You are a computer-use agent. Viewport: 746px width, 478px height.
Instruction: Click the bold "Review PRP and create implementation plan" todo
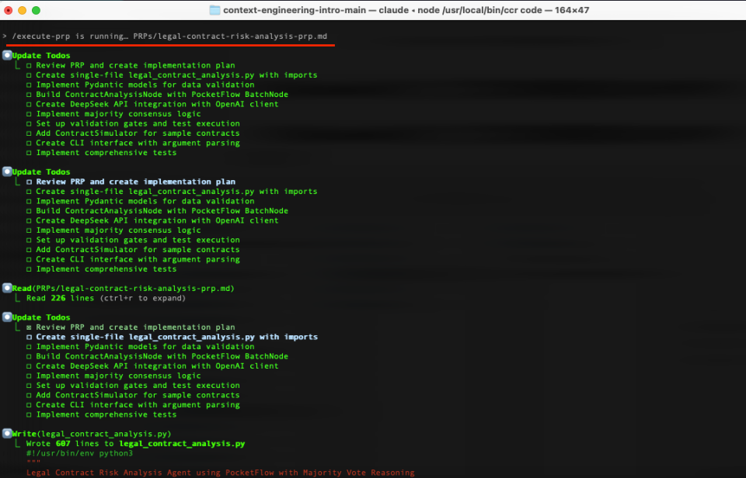click(x=135, y=182)
